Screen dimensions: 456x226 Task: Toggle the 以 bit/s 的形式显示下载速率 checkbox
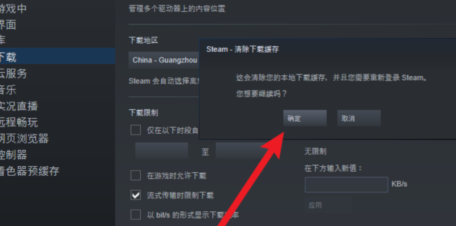click(x=135, y=215)
